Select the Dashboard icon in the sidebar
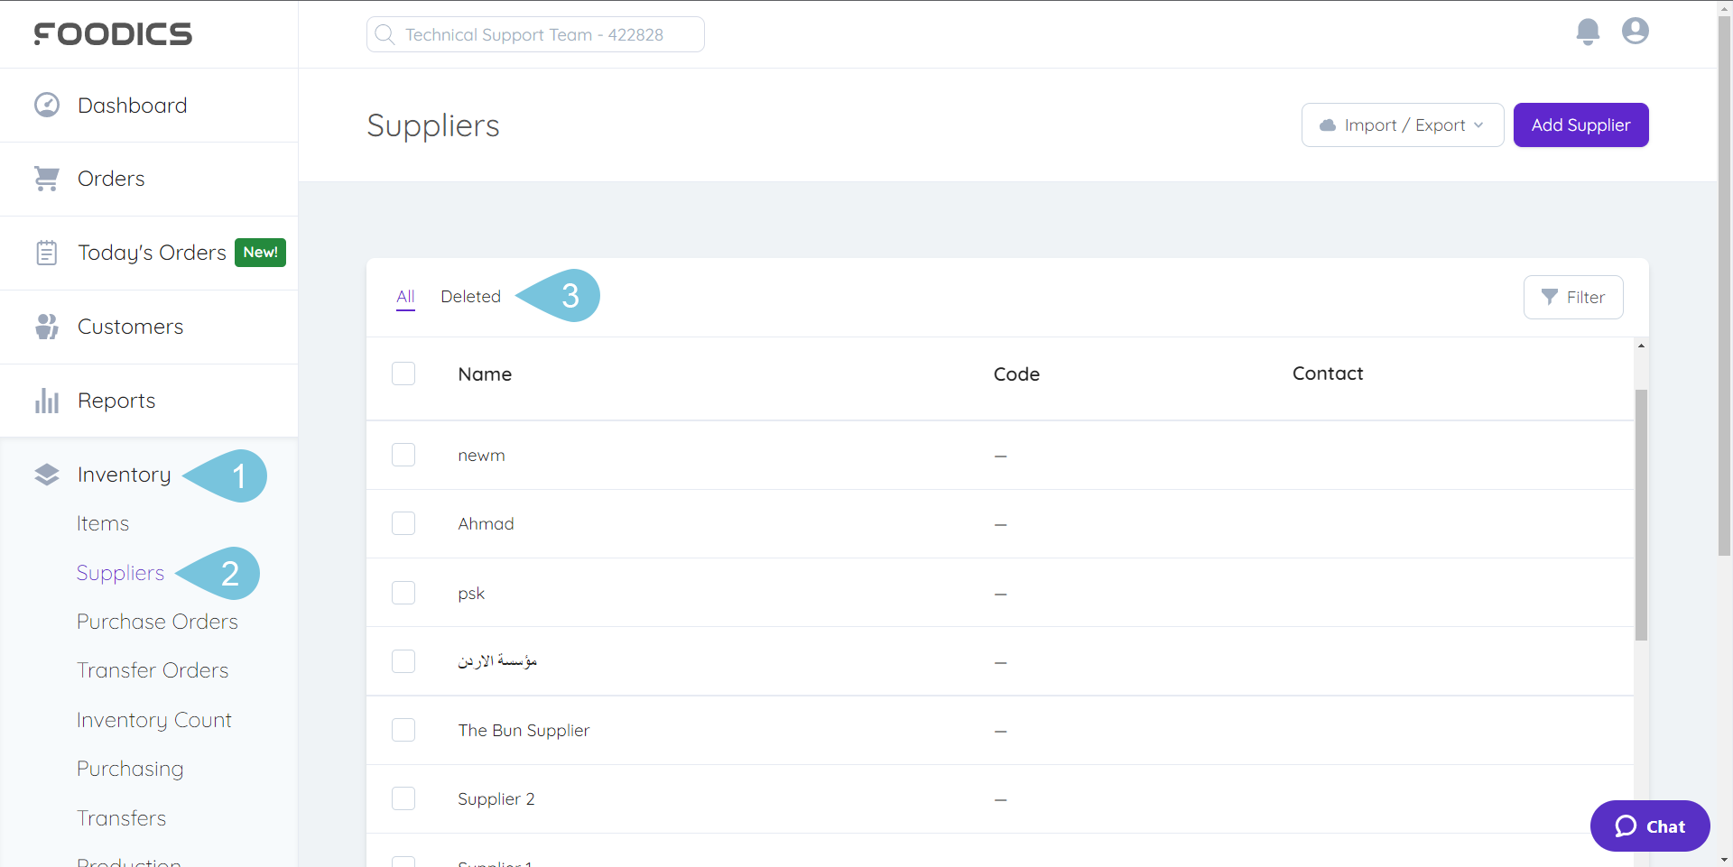Image resolution: width=1733 pixels, height=867 pixels. 46,105
